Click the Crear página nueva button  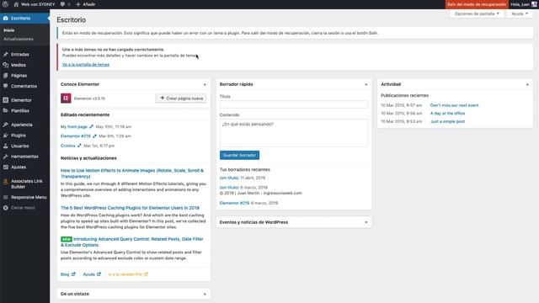point(181,98)
